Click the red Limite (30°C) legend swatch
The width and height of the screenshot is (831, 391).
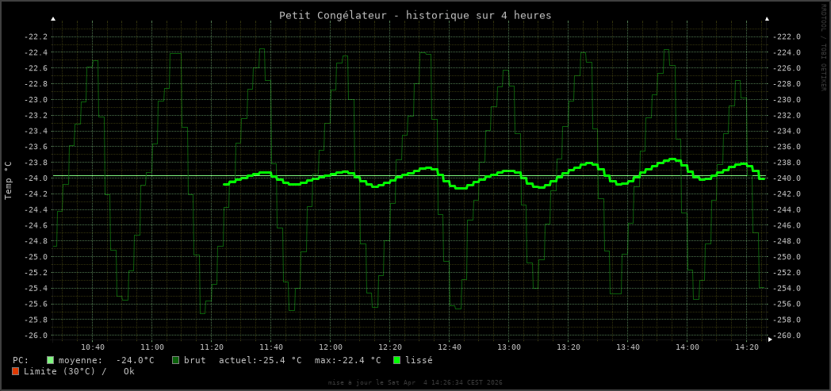coord(15,371)
